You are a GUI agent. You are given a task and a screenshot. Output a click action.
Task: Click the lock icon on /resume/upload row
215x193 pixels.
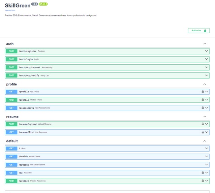pos(203,124)
